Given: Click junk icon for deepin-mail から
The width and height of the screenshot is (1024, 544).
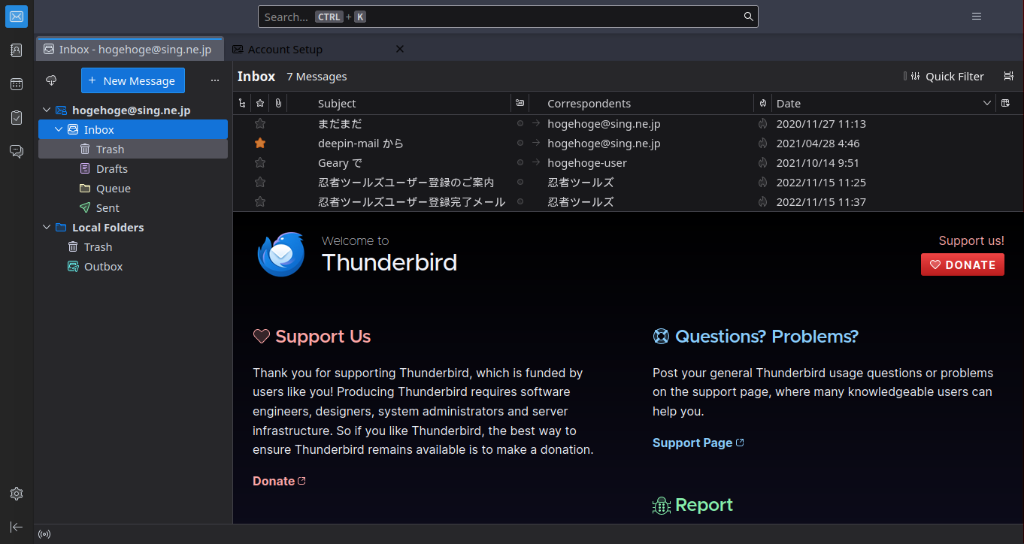Looking at the screenshot, I should (x=762, y=143).
